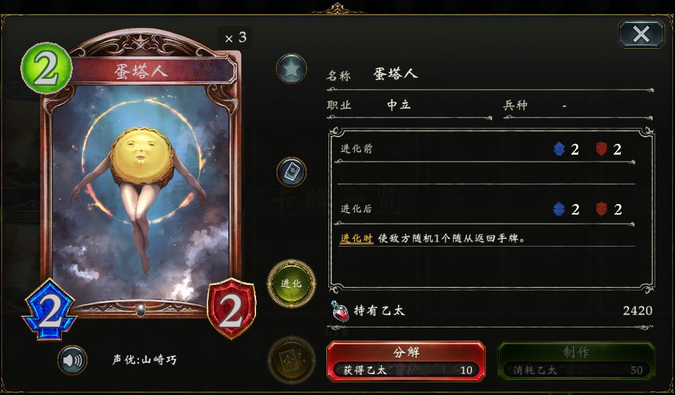This screenshot has height=395, width=675.
Task: Toggle the 进化 evolve view button
Action: 292,284
